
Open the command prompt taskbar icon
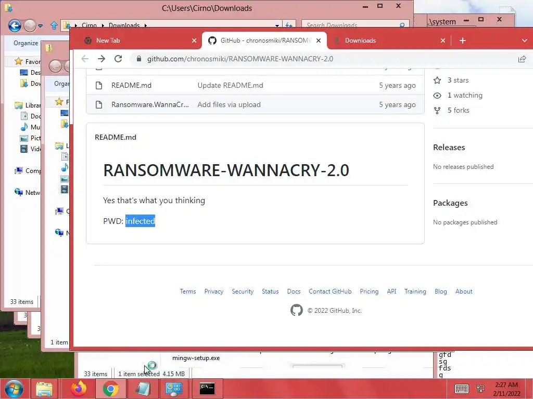tap(207, 389)
